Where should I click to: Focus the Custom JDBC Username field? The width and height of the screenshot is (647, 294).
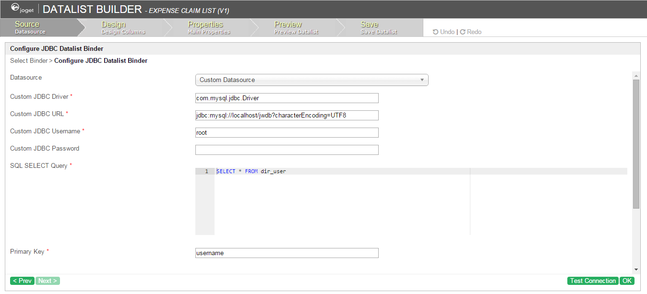(x=287, y=133)
